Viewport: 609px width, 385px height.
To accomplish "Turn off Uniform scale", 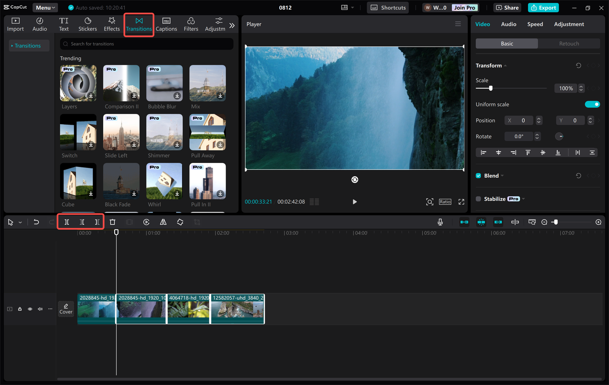I will [592, 104].
